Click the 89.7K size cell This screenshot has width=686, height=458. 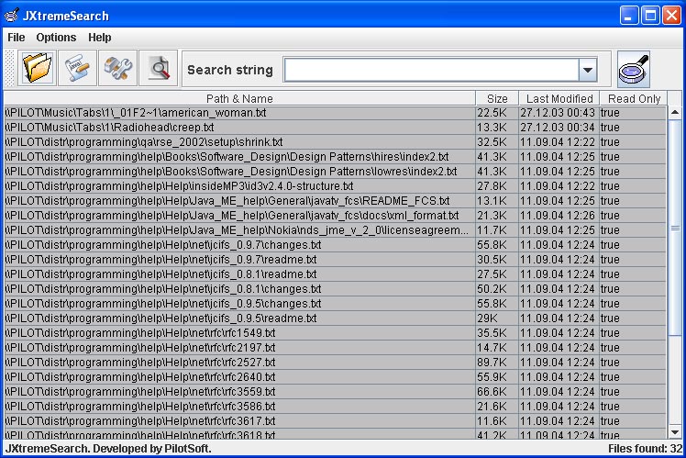click(497, 363)
